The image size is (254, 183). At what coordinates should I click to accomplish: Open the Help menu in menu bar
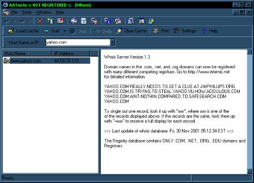pos(60,12)
